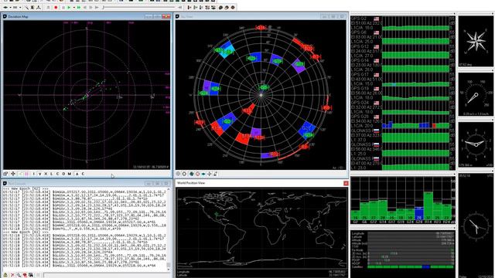Click the blue G28 bar in signal histogram

(419, 213)
